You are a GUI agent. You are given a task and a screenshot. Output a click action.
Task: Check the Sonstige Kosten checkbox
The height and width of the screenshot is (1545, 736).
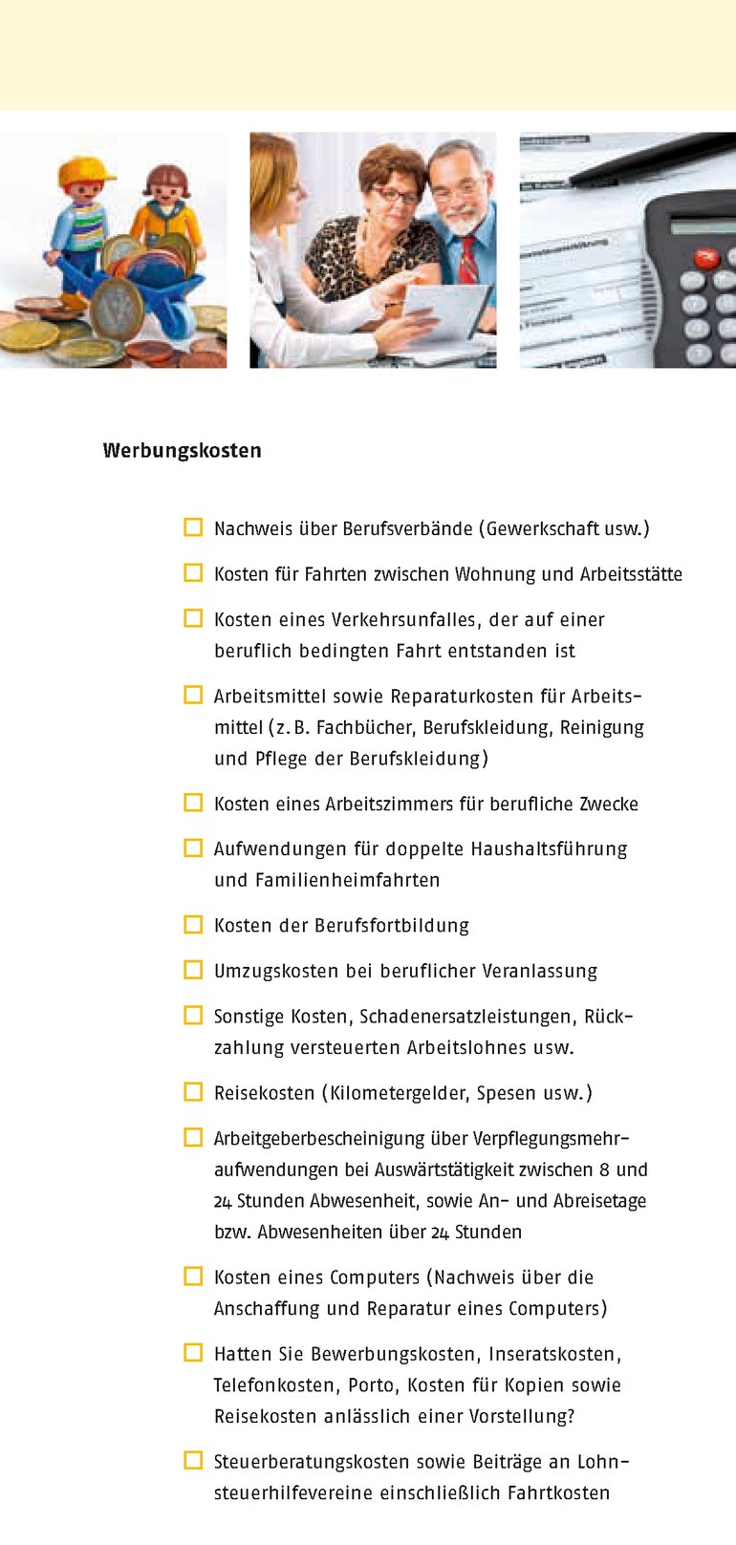coord(193,1015)
